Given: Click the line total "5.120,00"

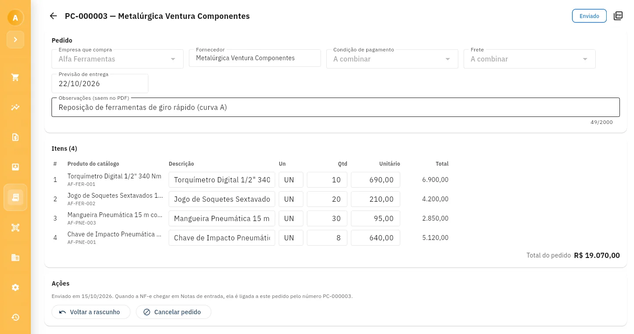Looking at the screenshot, I should pyautogui.click(x=435, y=238).
